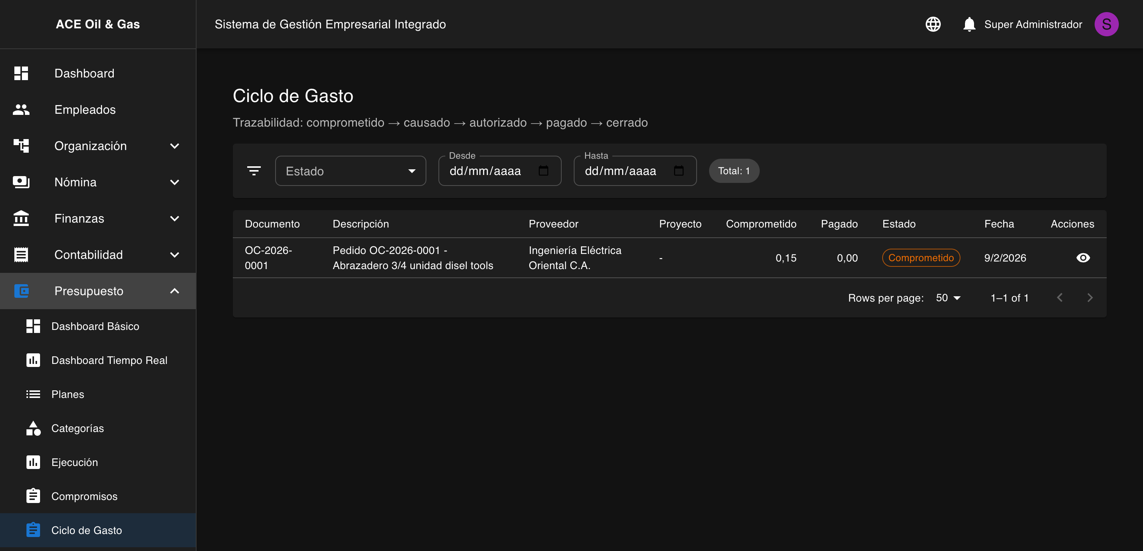Open the Hasta calendar picker icon
This screenshot has height=551, width=1143.
(678, 171)
